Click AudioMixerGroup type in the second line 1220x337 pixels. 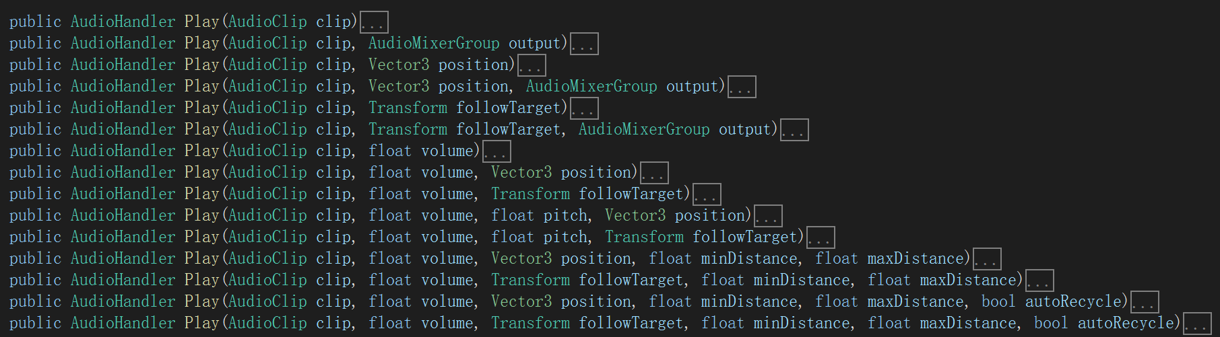434,44
